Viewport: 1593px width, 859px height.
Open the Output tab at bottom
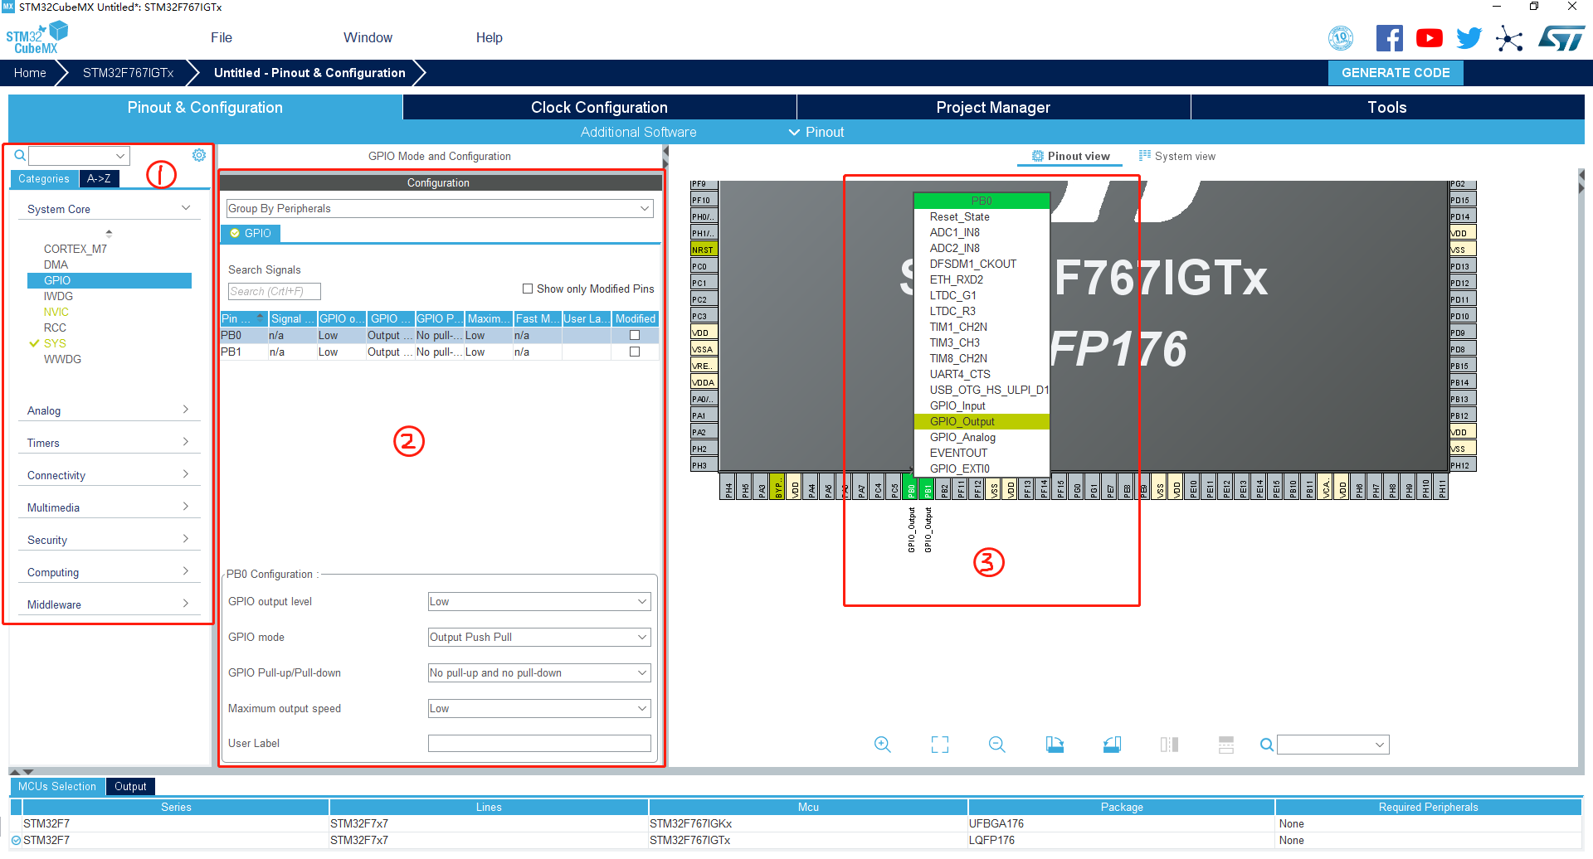130,786
